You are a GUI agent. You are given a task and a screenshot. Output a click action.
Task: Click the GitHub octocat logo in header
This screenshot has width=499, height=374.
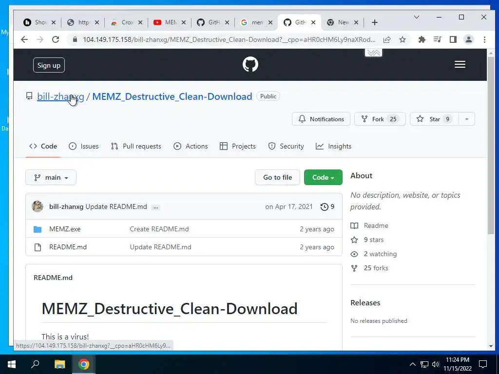pos(250,65)
